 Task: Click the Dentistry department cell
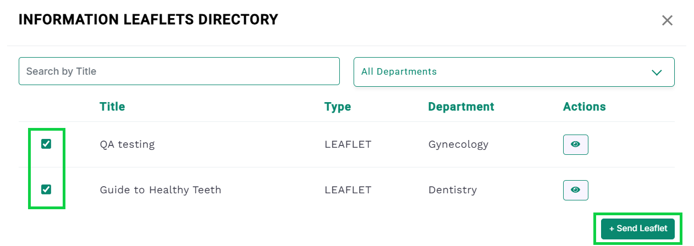(452, 190)
